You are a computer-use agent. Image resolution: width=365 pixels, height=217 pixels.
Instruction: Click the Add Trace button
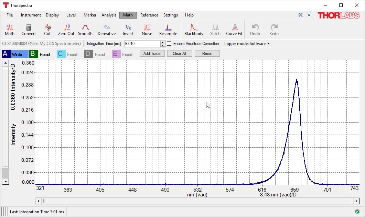(152, 54)
